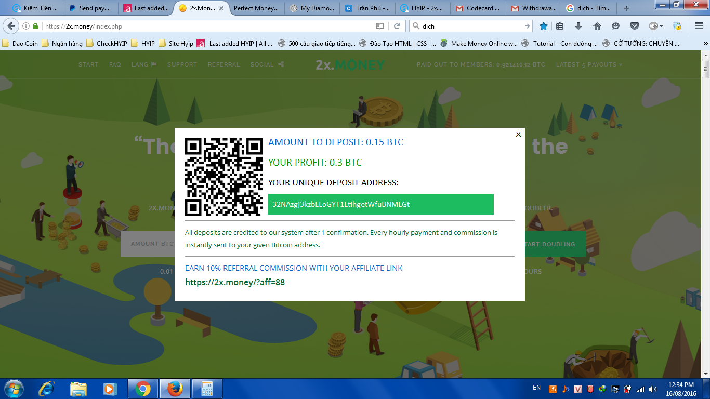The height and width of the screenshot is (399, 710).
Task: Click the Pocket save icon
Action: [634, 26]
